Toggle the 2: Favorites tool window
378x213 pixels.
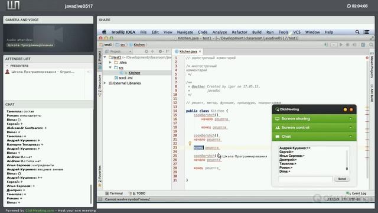pos(100,176)
